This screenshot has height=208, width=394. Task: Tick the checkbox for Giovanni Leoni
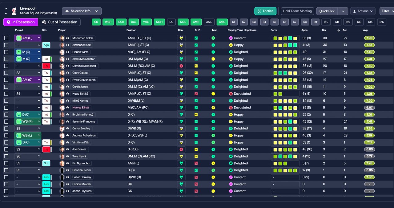click(6, 170)
